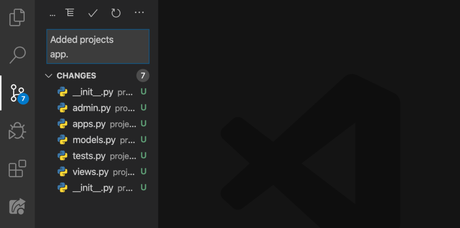
Task: Click the Refresh icon in source control toolbar
Action: (x=116, y=13)
